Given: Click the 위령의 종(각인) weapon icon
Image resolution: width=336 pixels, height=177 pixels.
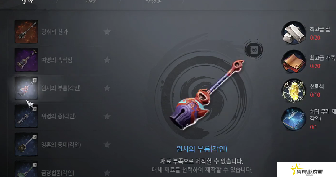Looking at the screenshot, I should click(26, 116).
